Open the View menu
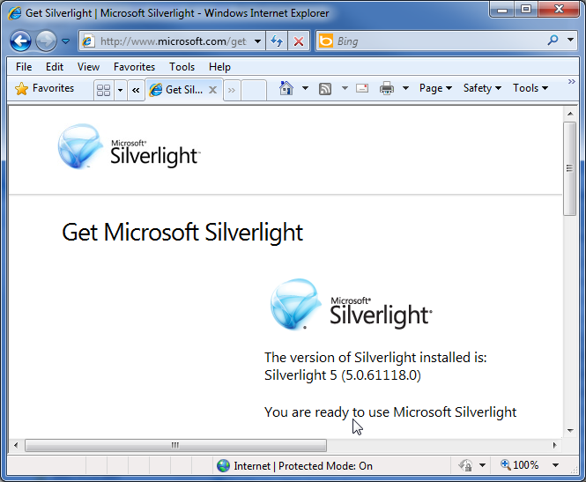586x482 pixels. click(x=88, y=67)
